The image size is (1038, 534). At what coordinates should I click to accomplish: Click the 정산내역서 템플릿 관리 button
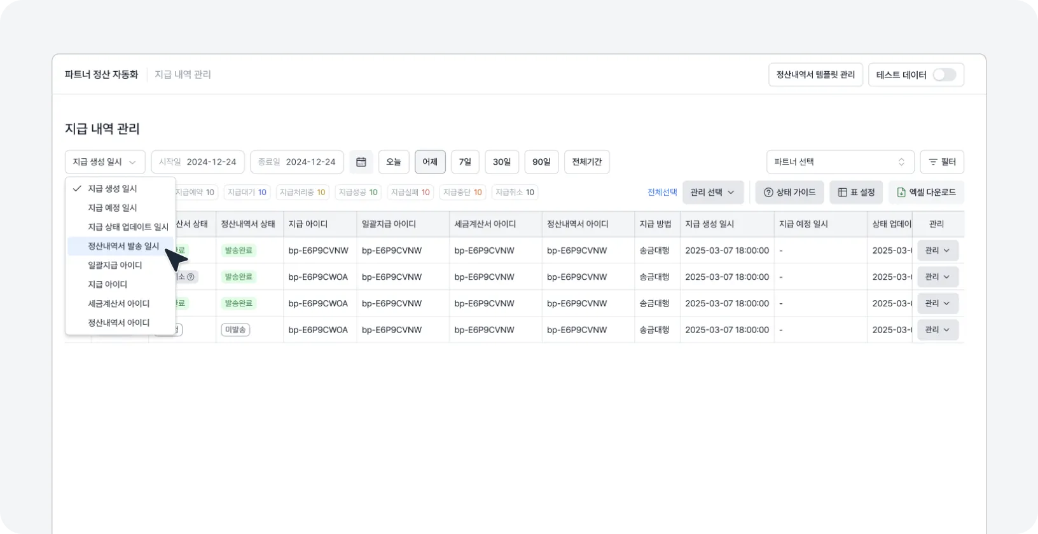click(x=815, y=75)
